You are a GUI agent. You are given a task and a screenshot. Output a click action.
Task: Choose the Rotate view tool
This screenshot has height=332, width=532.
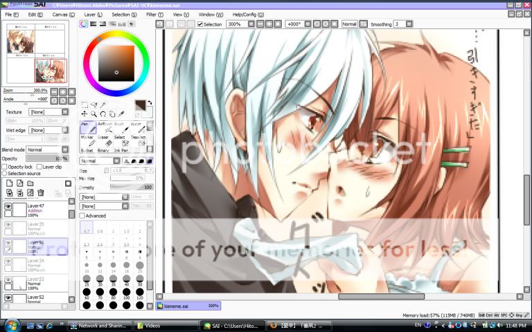103,114
